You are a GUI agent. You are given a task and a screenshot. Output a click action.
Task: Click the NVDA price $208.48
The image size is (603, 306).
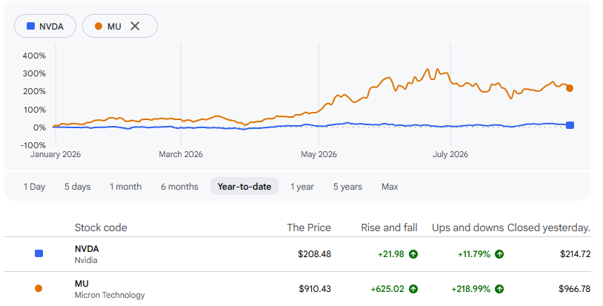(314, 254)
